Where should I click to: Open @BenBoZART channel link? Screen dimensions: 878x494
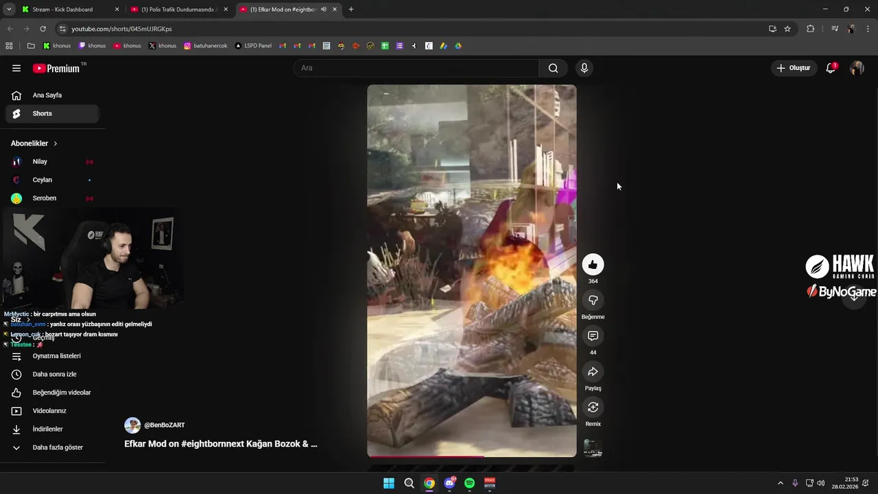coord(164,425)
